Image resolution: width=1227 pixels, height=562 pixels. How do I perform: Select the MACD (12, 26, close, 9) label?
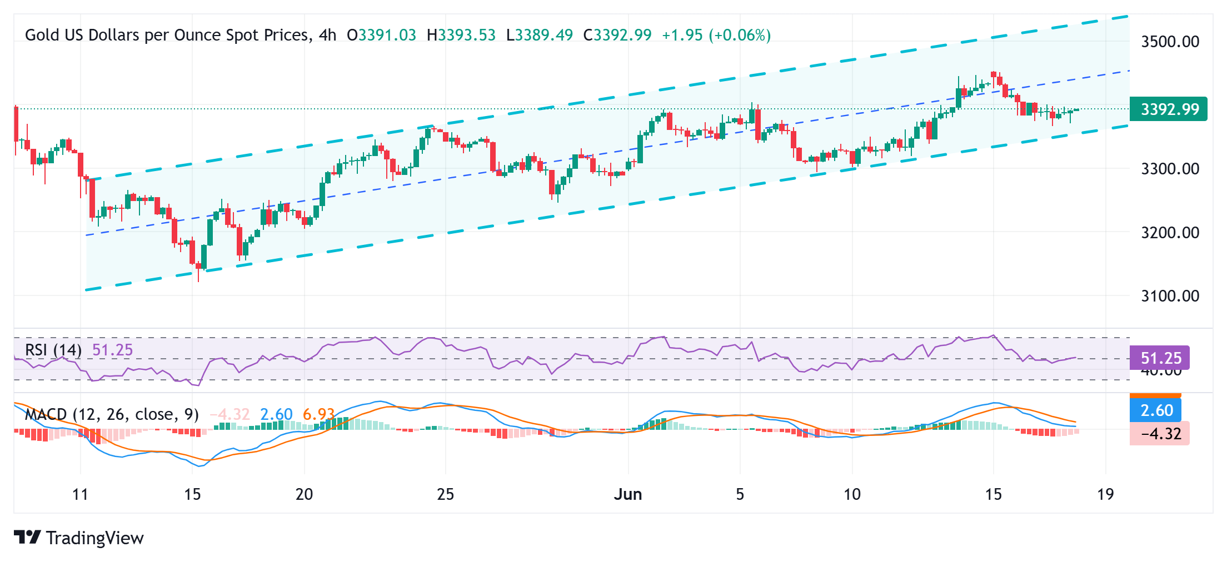(x=112, y=414)
